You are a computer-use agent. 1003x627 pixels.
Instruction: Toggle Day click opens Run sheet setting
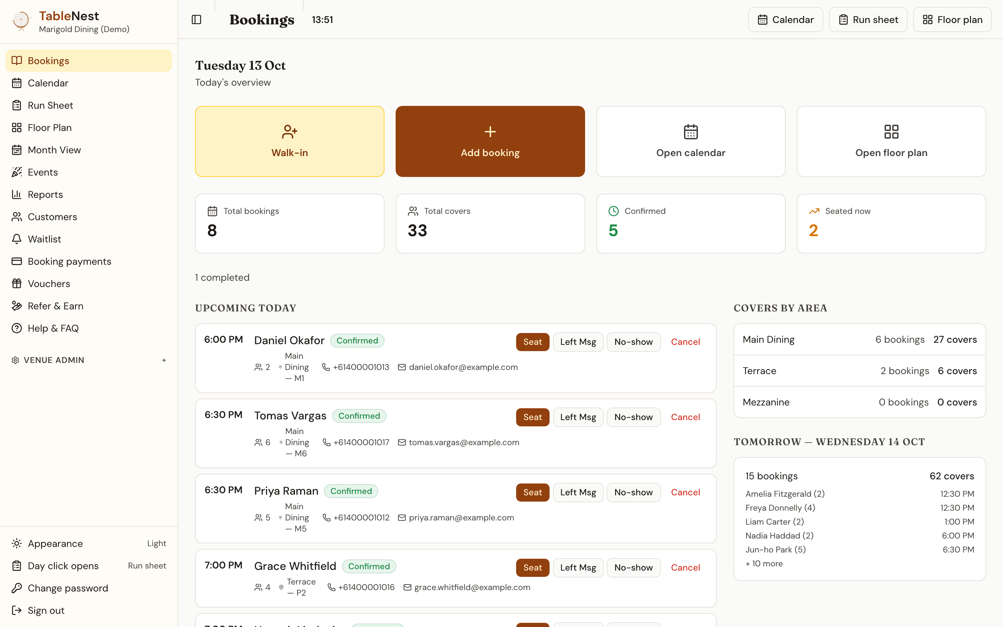pyautogui.click(x=89, y=566)
